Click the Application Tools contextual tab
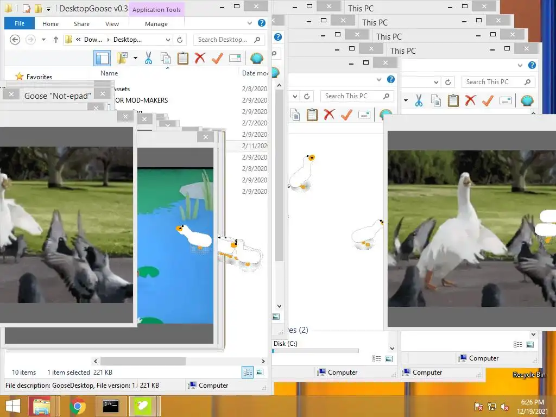Screen dimensions: 556x417 coord(156,10)
